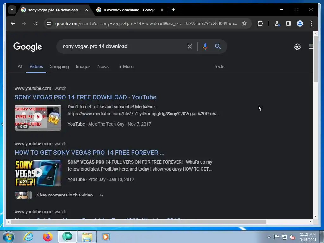Click the scroll right arrow

(310, 222)
